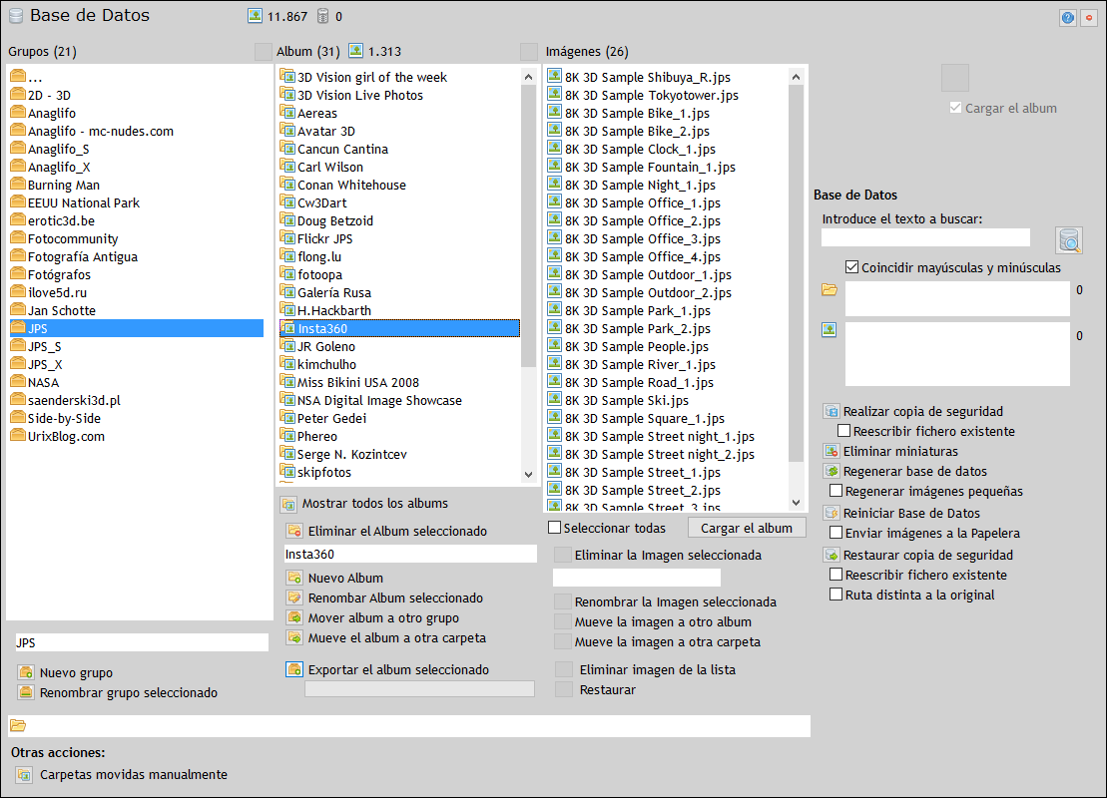
Task: Click the Mueve el album a otra carpeta icon
Action: [x=294, y=637]
